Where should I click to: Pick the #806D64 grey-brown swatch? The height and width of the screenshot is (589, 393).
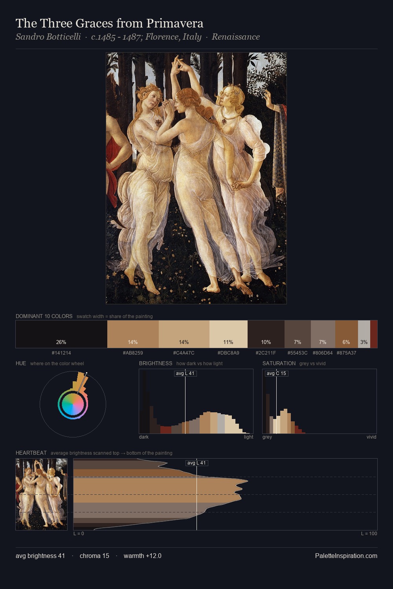click(323, 334)
